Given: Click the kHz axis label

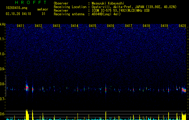Looking at the screenshot, I should pos(3,24).
